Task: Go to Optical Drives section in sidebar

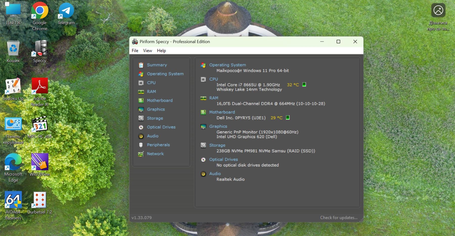Action: pyautogui.click(x=161, y=127)
